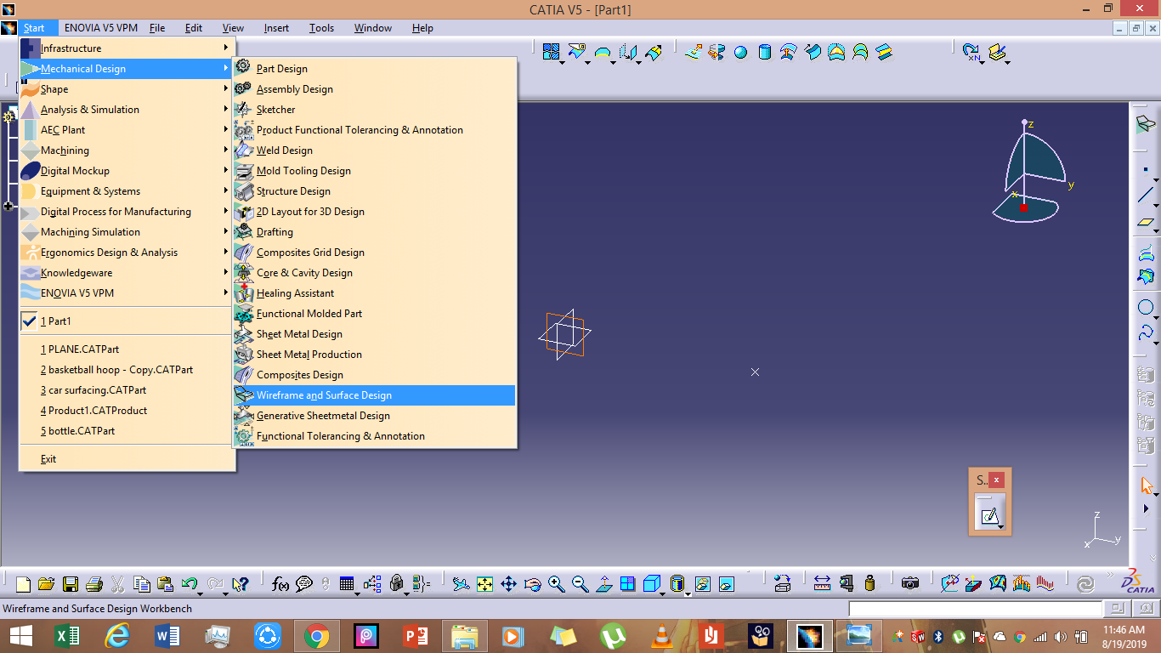Open the Machining menu entry
The image size is (1161, 653).
(127, 150)
